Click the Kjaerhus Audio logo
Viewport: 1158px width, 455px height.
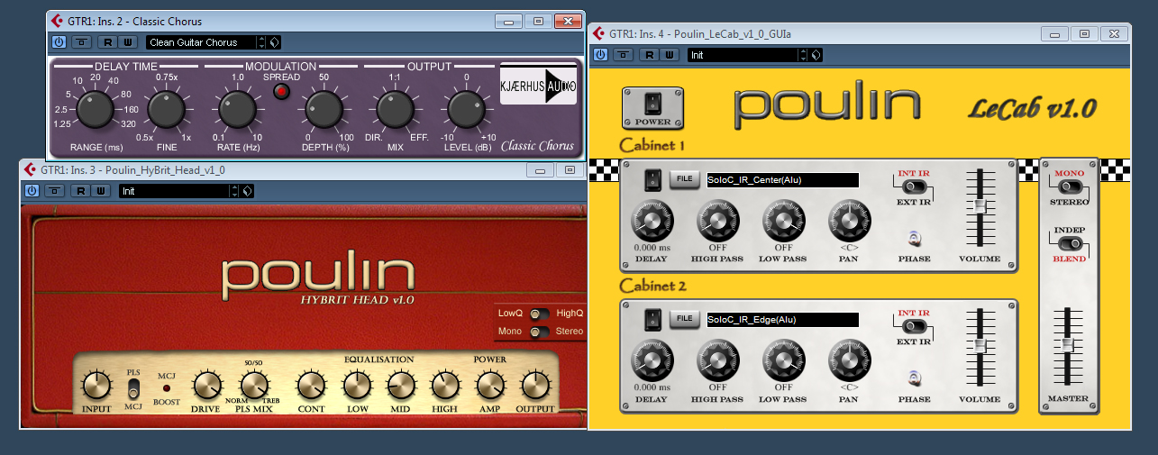click(538, 86)
